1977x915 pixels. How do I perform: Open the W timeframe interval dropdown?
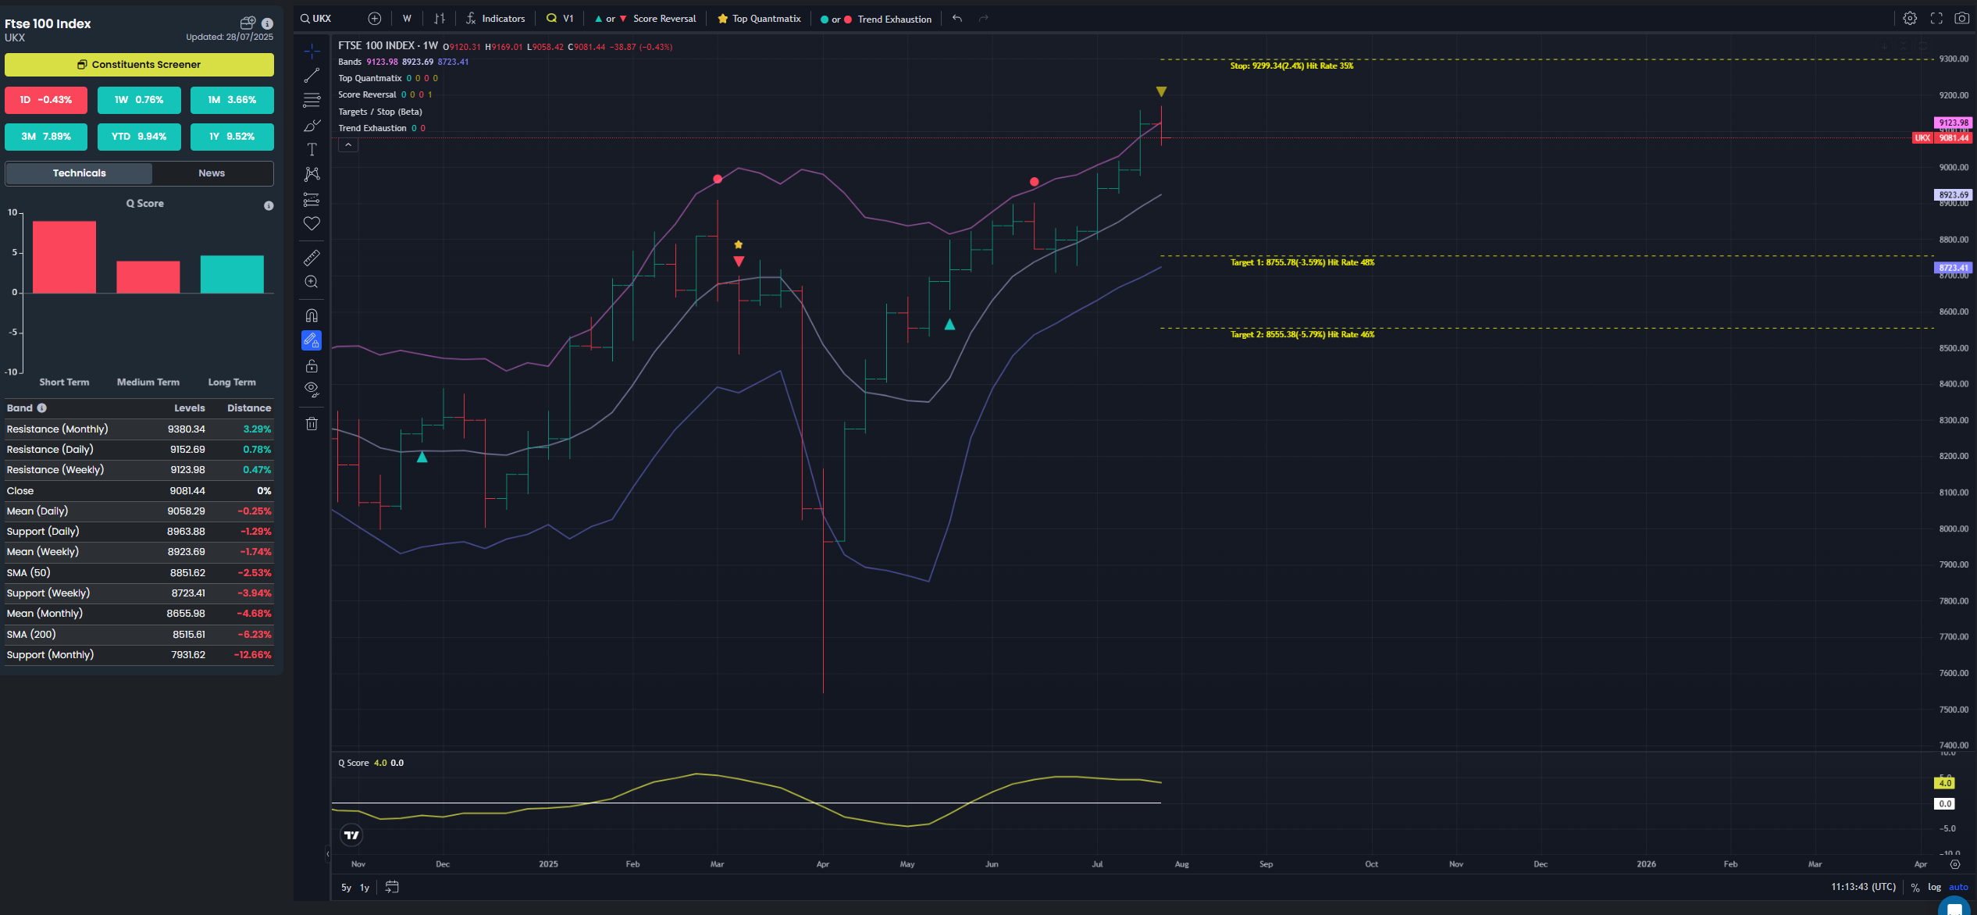pyautogui.click(x=407, y=18)
